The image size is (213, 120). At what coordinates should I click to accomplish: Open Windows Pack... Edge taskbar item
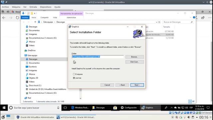80,108
